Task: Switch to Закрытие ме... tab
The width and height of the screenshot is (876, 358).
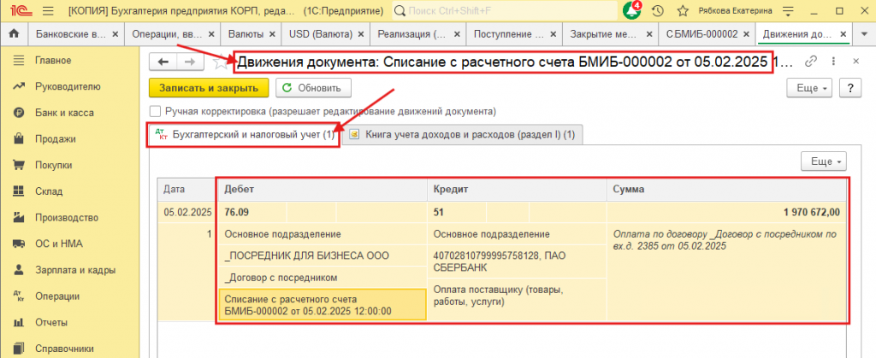Action: click(604, 34)
